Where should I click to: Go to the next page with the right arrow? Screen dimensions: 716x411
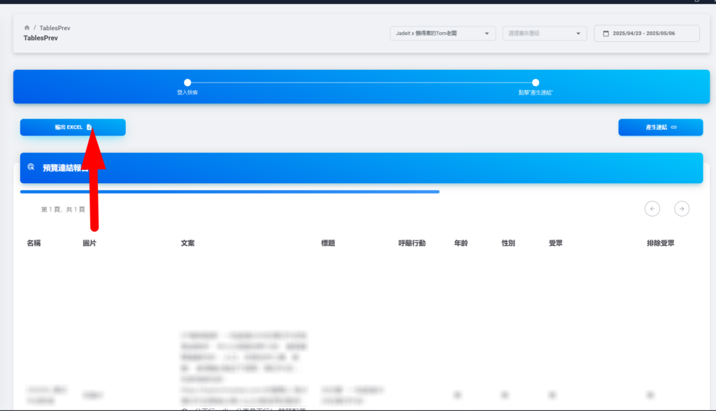pyautogui.click(x=682, y=208)
